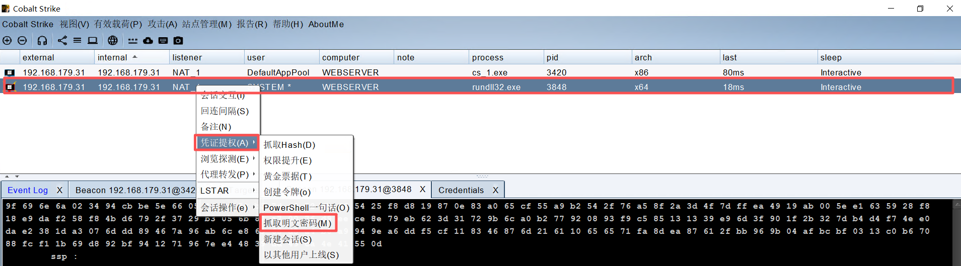Open the 攻击(A) menu

(x=162, y=24)
